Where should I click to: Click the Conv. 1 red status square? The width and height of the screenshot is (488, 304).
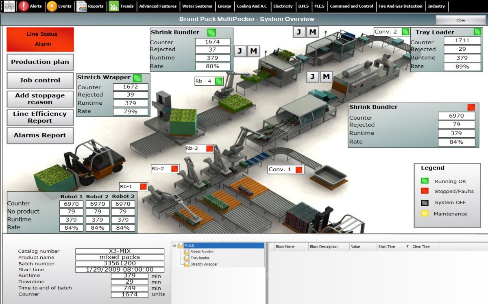pos(299,170)
